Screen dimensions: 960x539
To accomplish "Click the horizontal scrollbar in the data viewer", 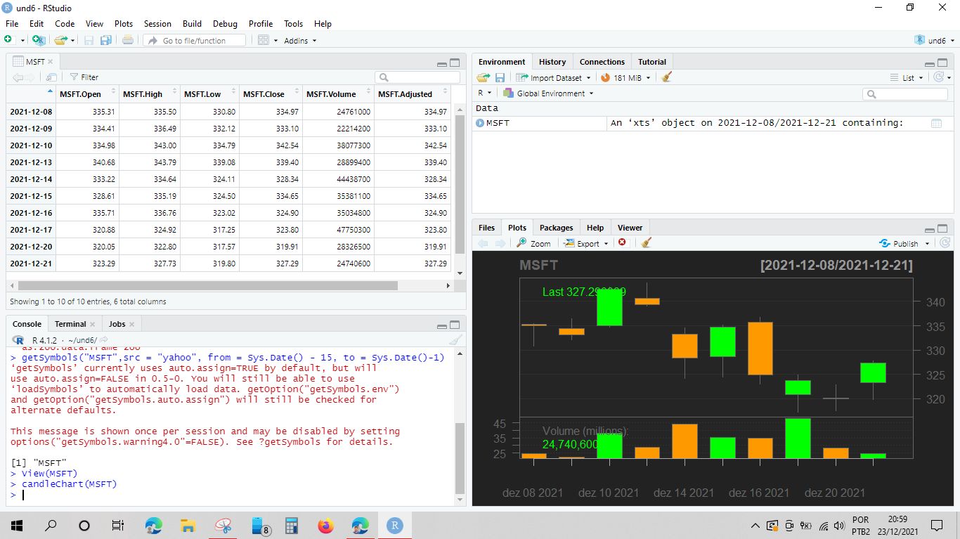I will pos(207,286).
